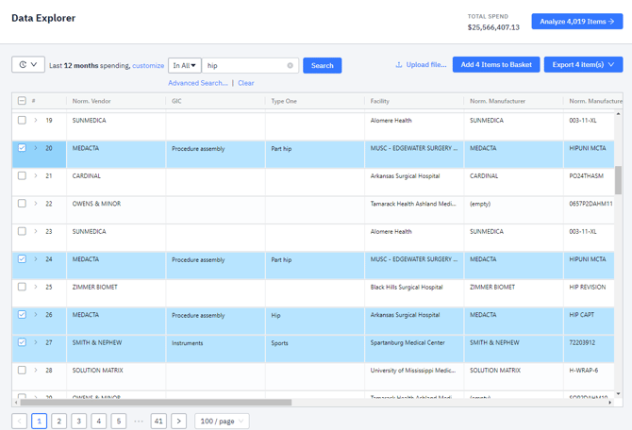Image resolution: width=632 pixels, height=430 pixels.
Task: Toggle the select-all header checkbox
Action: click(22, 101)
